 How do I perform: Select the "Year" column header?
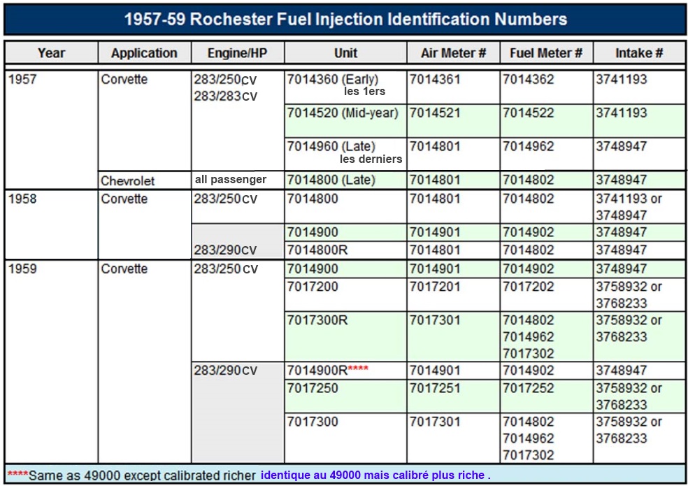point(51,53)
